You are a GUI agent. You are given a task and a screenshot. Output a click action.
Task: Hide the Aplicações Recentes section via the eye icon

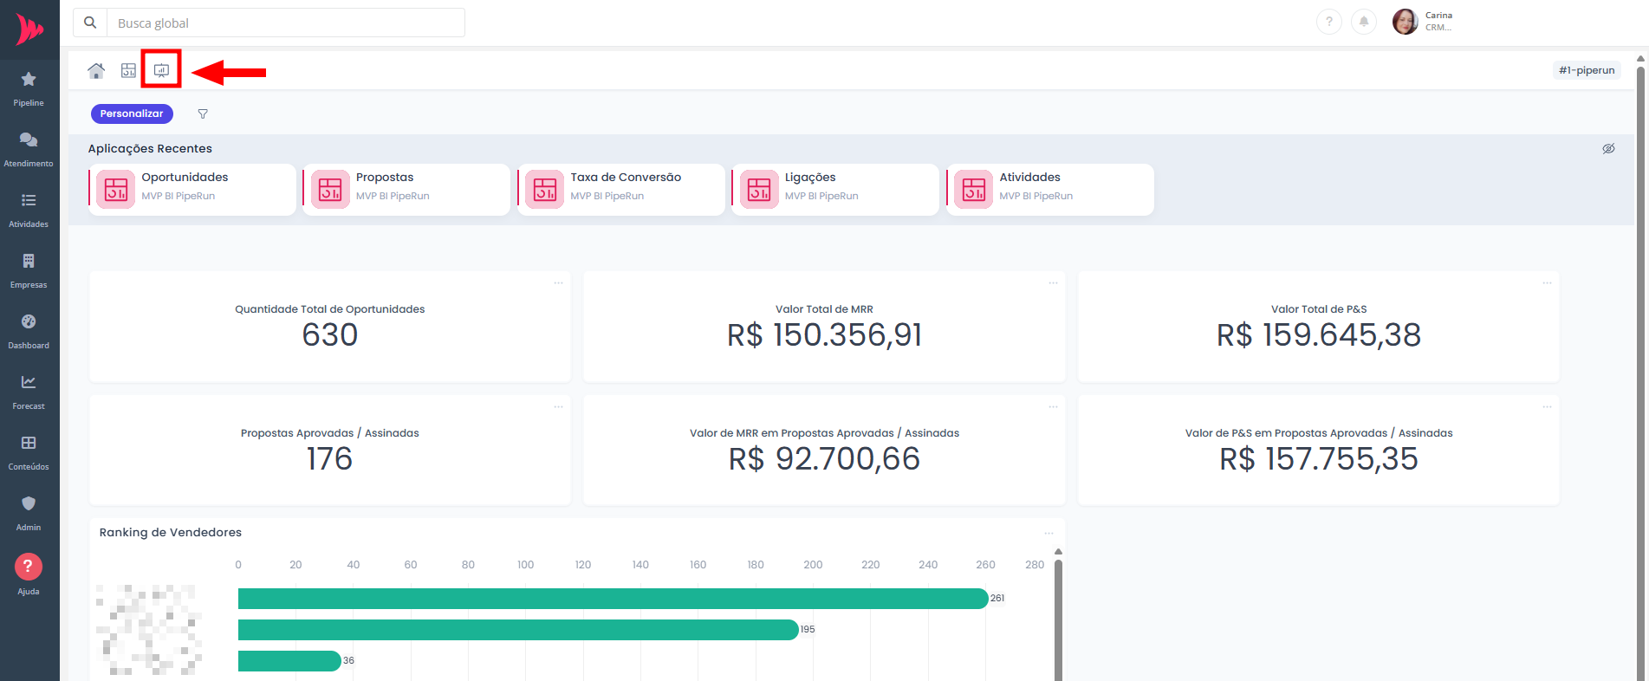(x=1608, y=149)
